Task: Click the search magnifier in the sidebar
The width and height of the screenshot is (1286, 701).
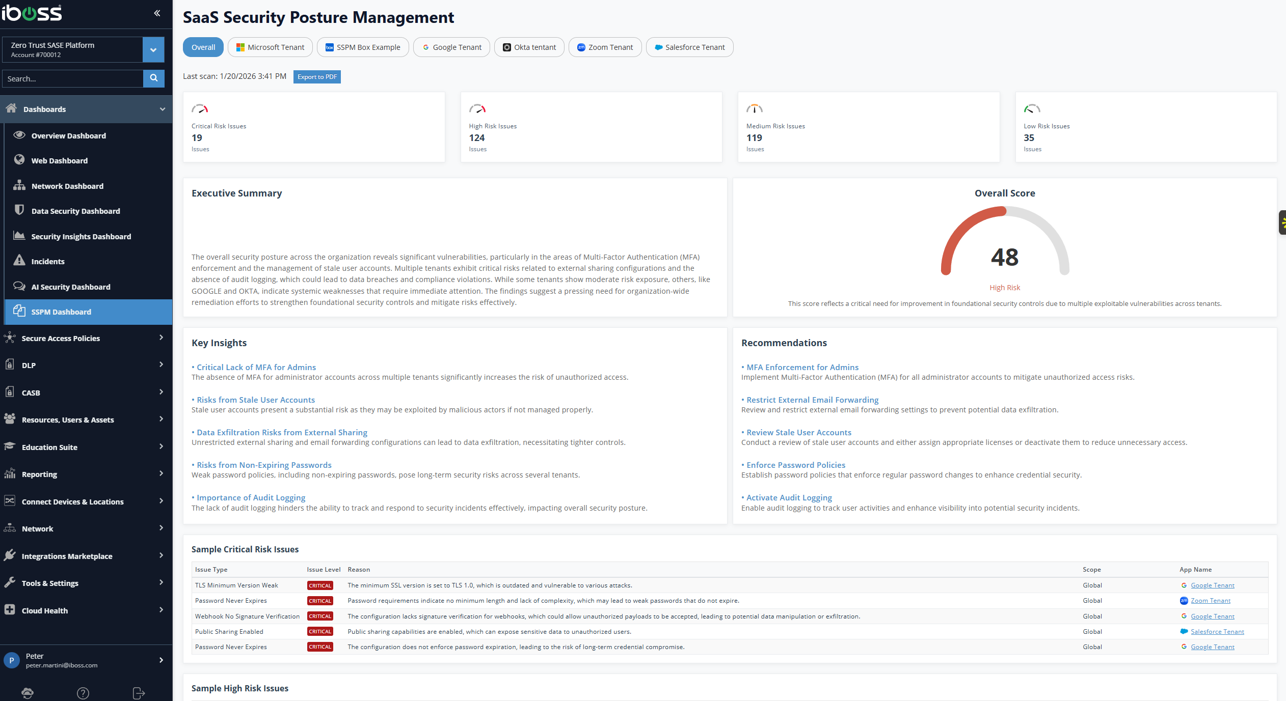Action: 154,78
